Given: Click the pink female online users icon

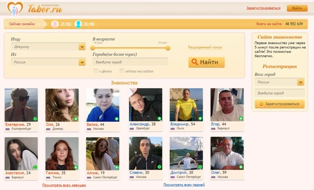Looking at the screenshot, I should pos(55,24).
